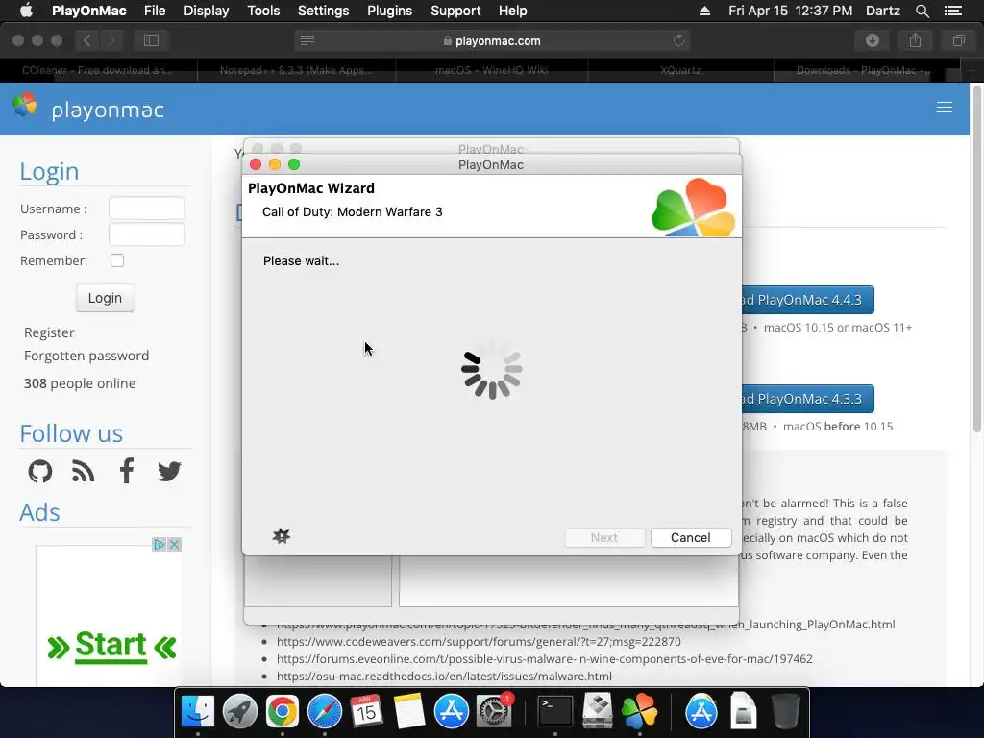The height and width of the screenshot is (738, 984).
Task: Open PlayOnMac Twitter page icon
Action: (169, 471)
